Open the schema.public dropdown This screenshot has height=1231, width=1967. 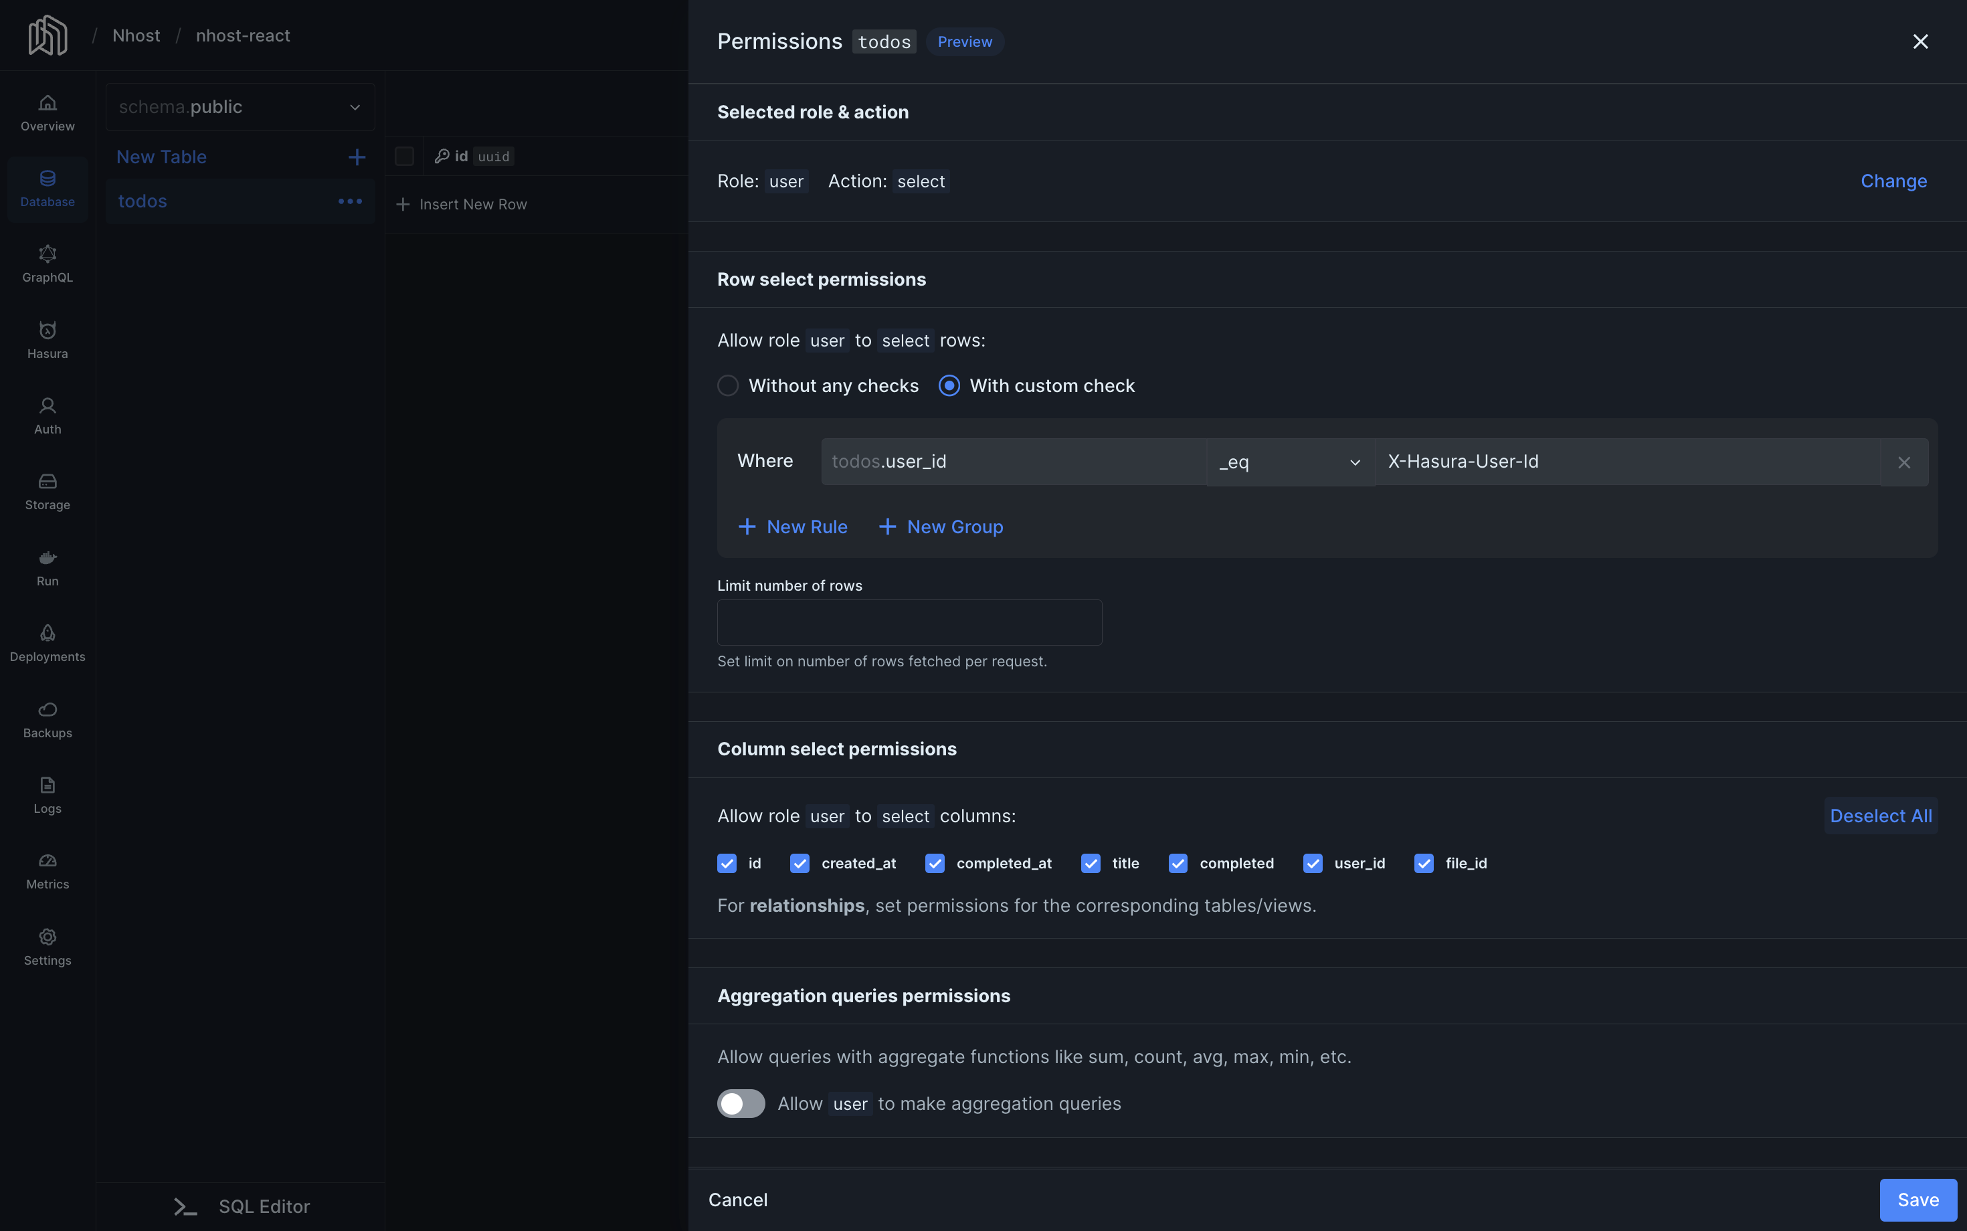tap(240, 106)
